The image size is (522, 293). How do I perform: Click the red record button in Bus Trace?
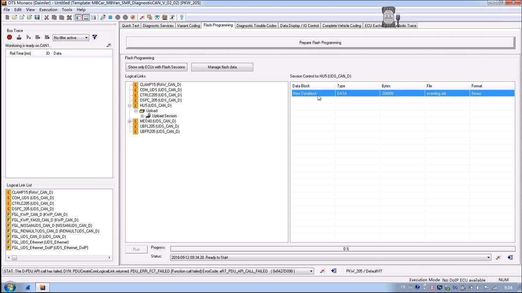tap(9, 38)
